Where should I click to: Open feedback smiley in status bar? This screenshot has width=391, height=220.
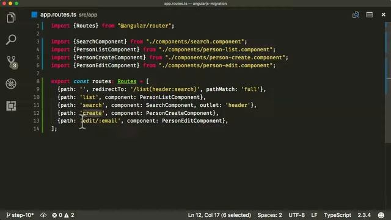point(381,215)
